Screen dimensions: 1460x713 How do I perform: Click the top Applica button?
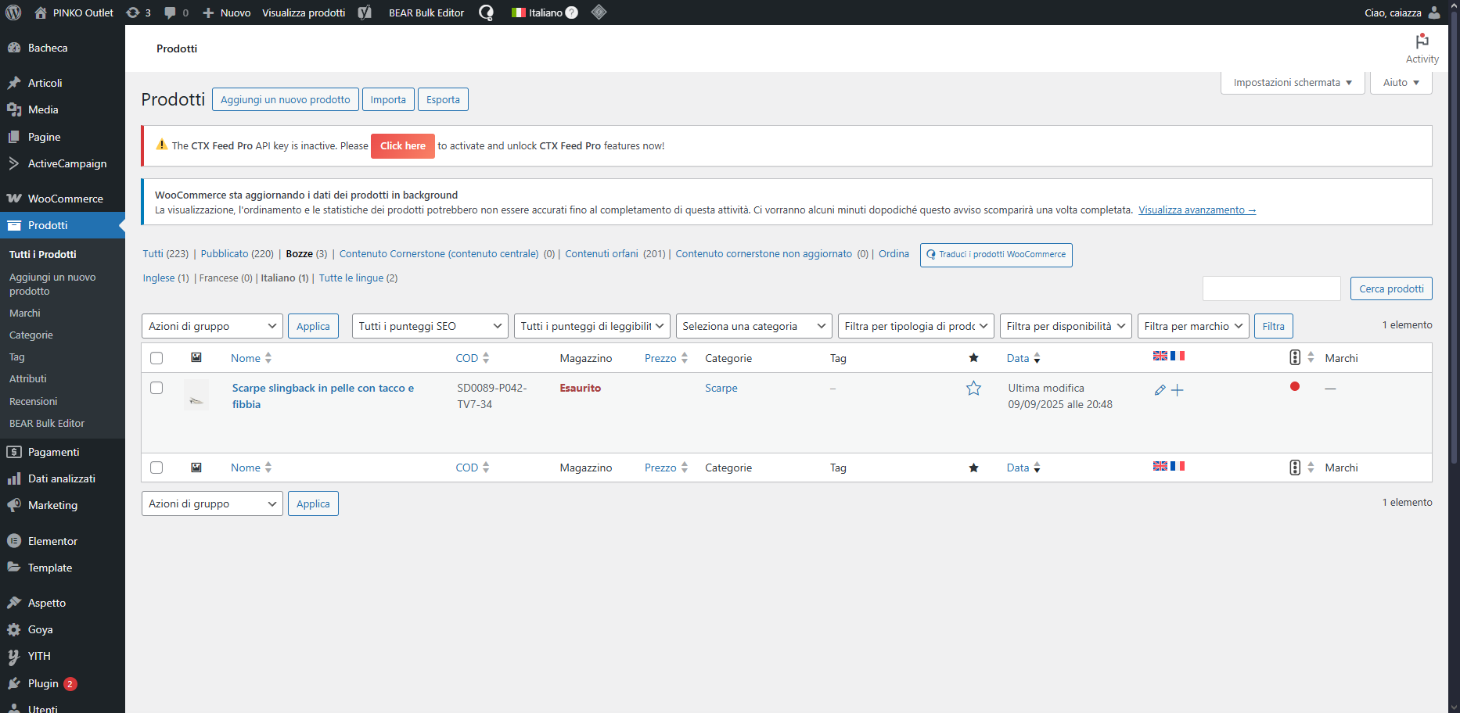point(313,326)
